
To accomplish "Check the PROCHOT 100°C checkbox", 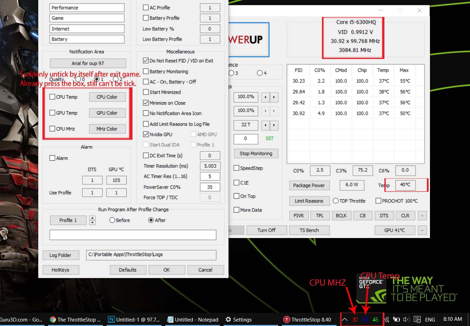I will click(x=378, y=201).
